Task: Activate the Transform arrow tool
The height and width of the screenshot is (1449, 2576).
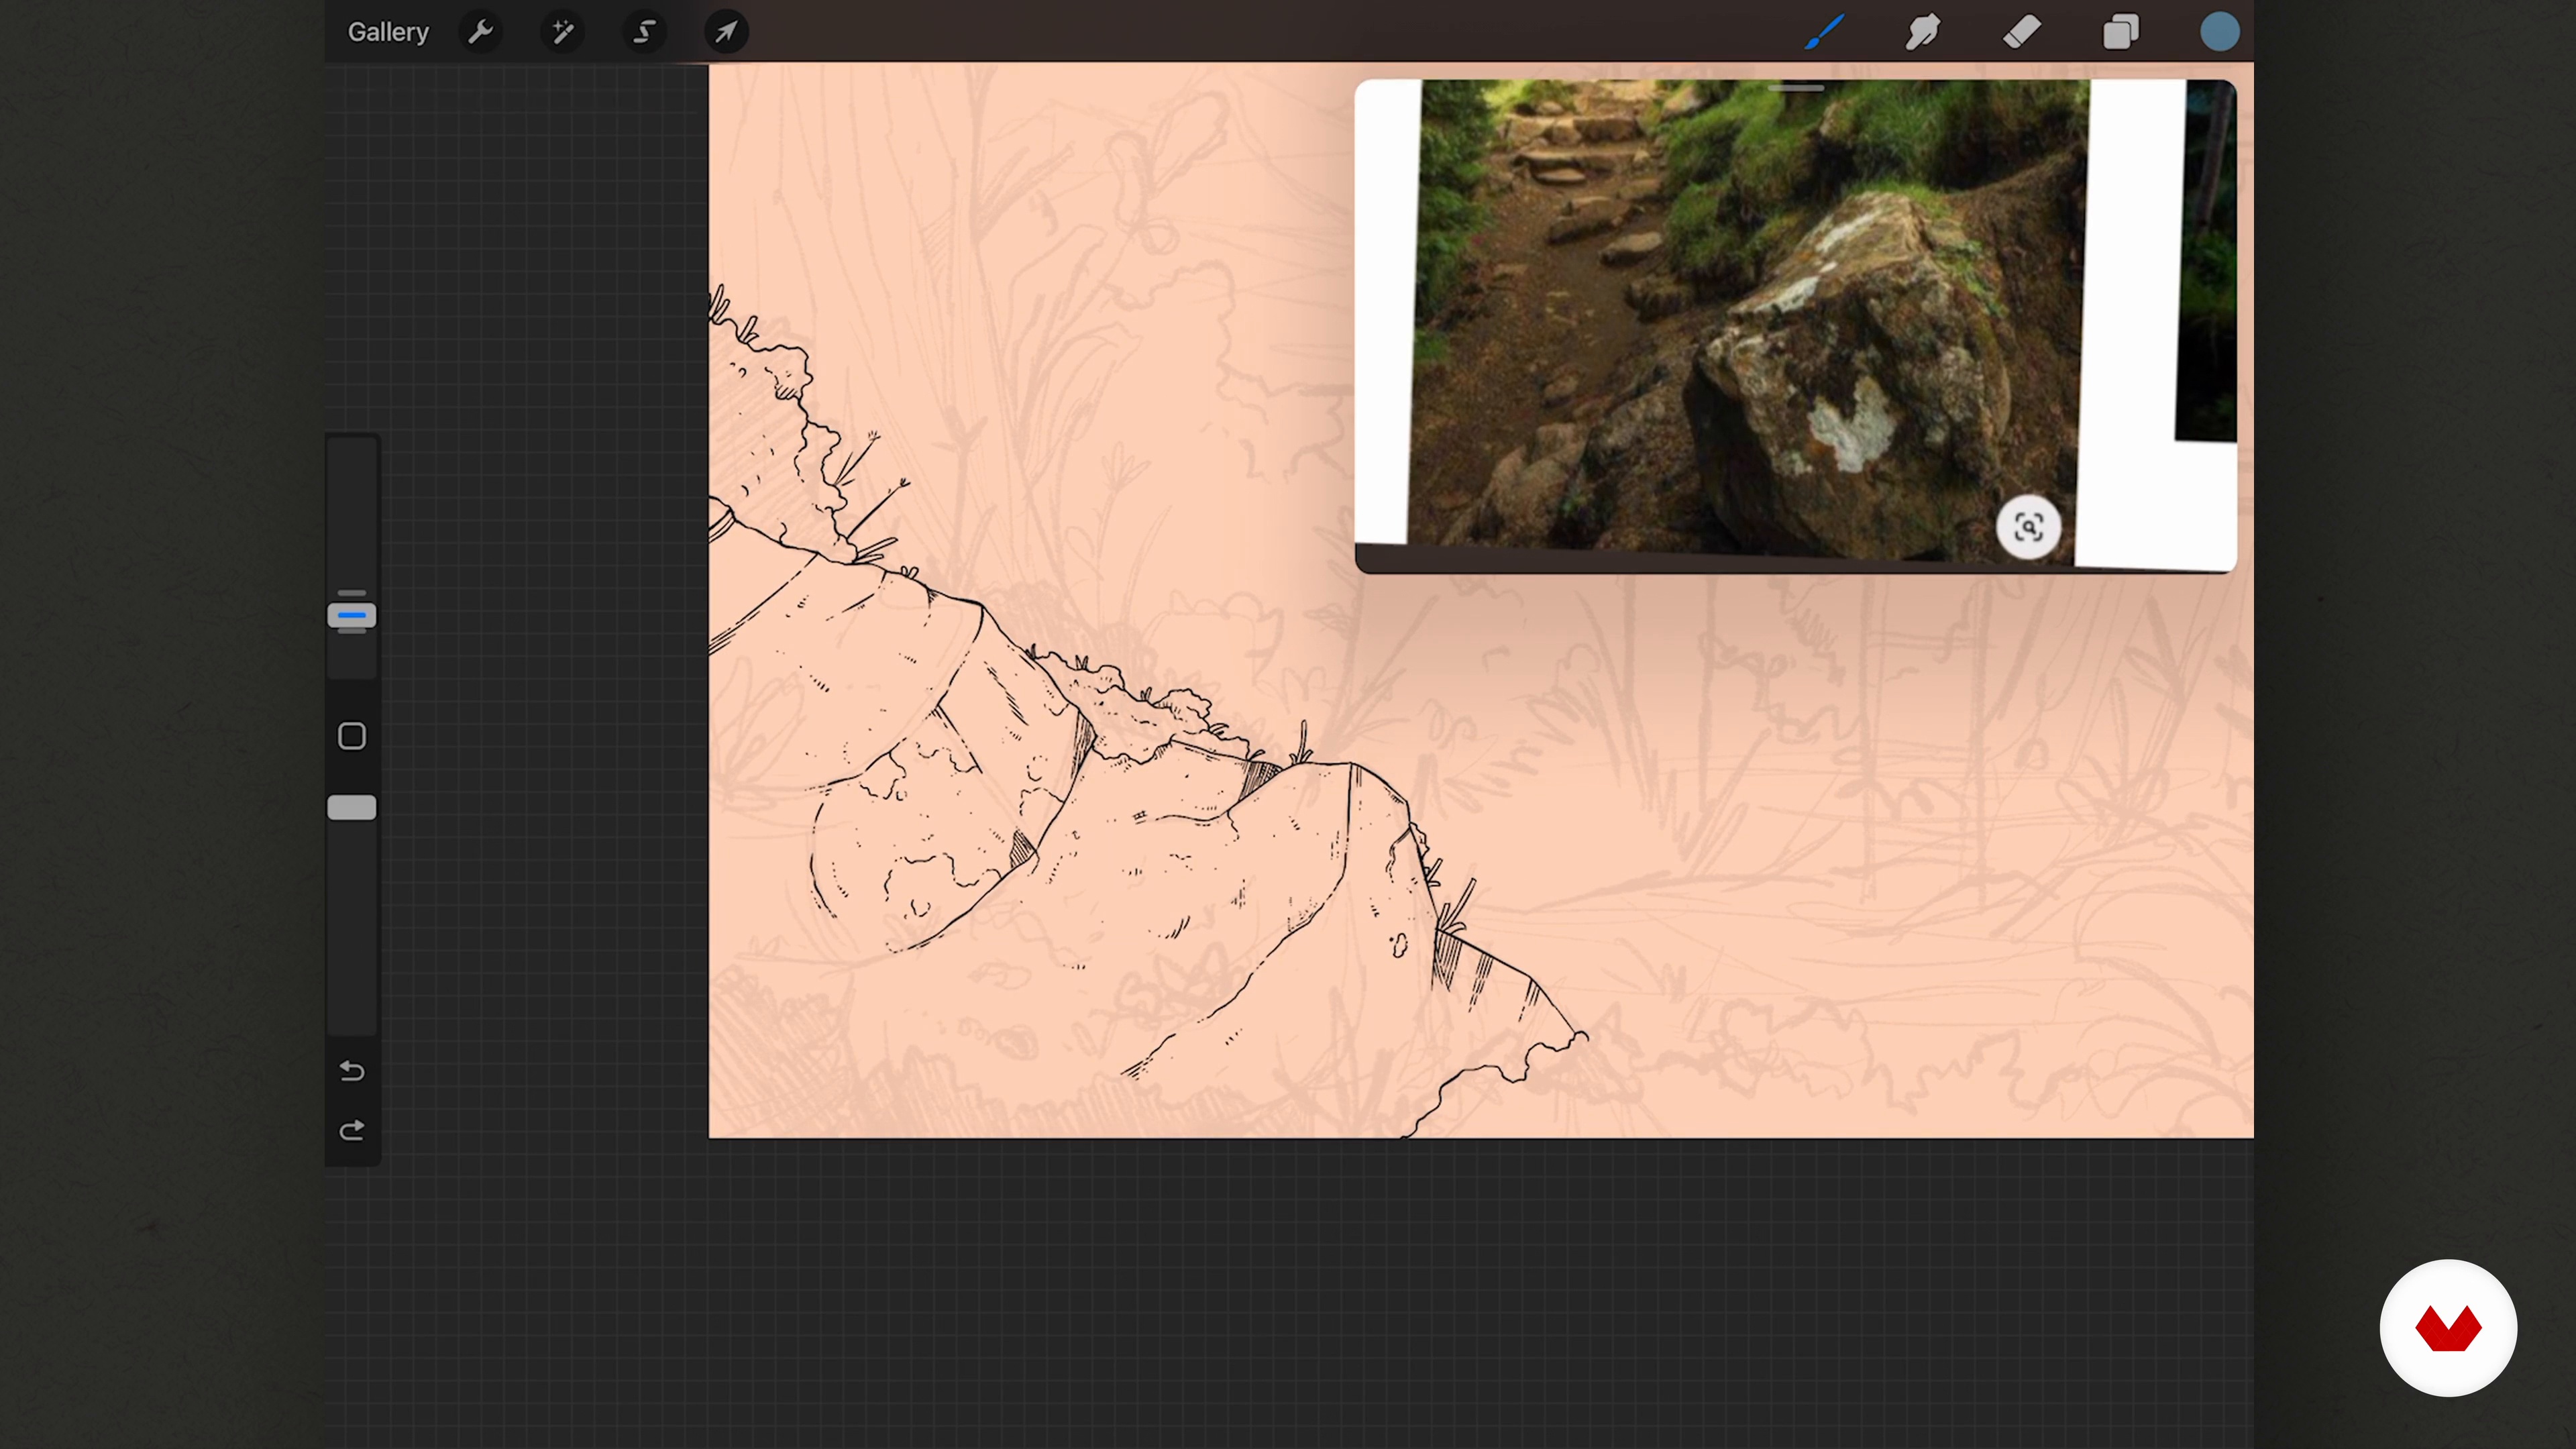Action: [x=727, y=32]
